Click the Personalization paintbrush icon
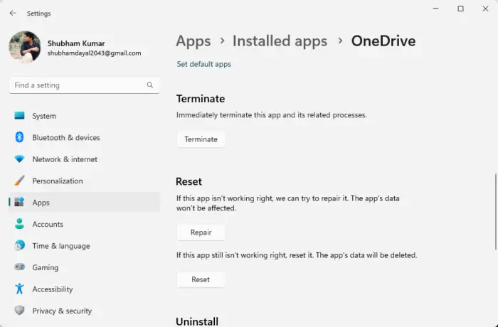The height and width of the screenshot is (327, 498). [x=19, y=181]
